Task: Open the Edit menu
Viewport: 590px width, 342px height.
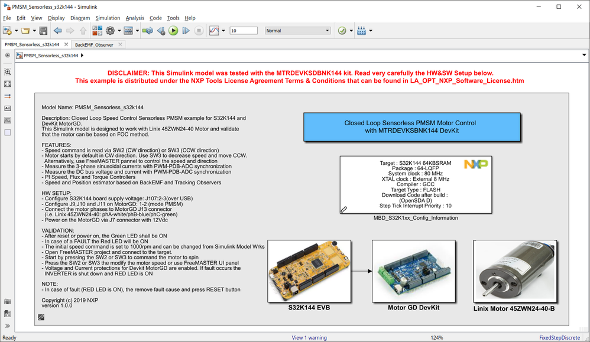Action: 21,18
